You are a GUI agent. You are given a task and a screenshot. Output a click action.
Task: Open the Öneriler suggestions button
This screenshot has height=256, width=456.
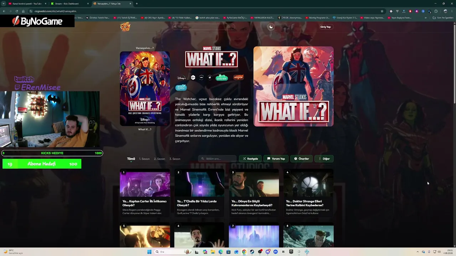click(x=301, y=159)
